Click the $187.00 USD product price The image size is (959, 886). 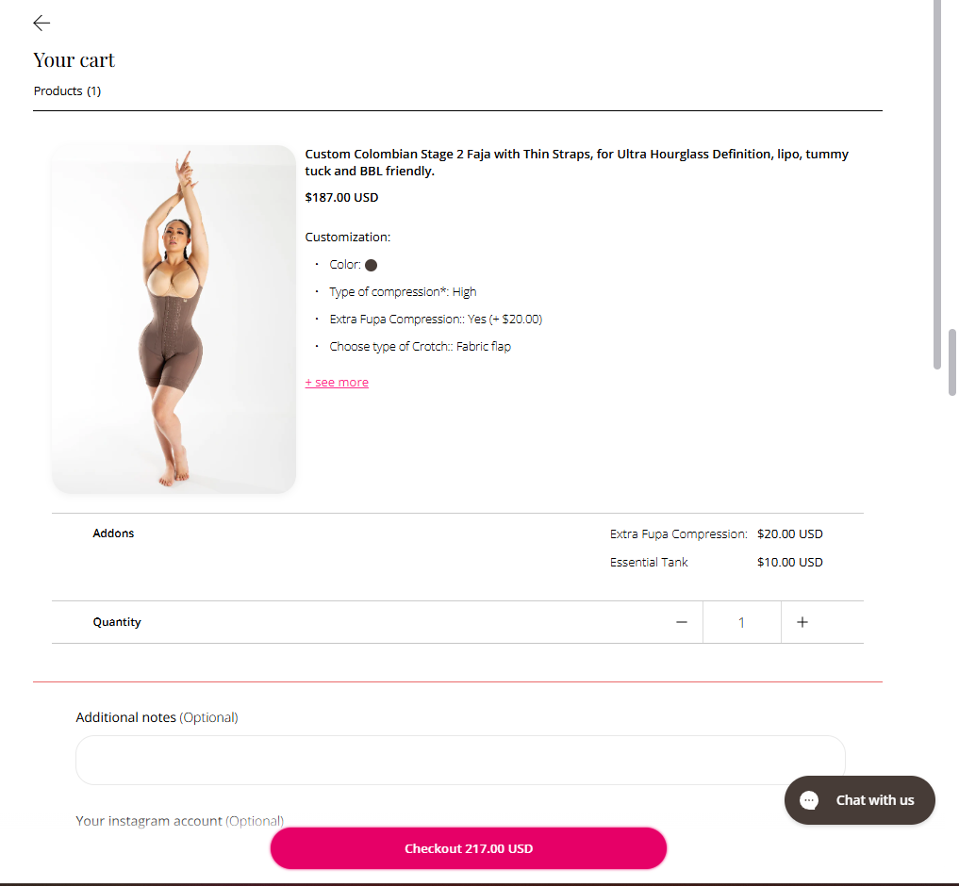coord(341,198)
